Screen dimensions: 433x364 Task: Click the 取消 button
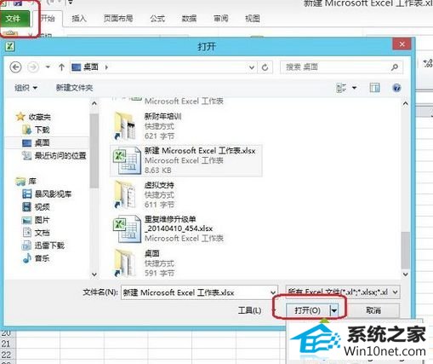coord(373,310)
